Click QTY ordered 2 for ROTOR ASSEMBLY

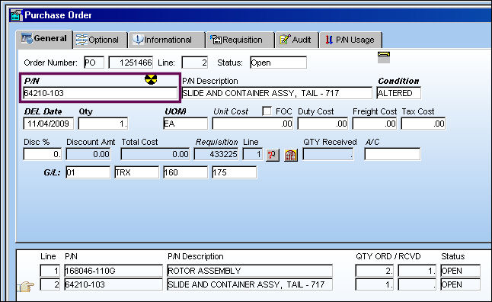(375, 271)
